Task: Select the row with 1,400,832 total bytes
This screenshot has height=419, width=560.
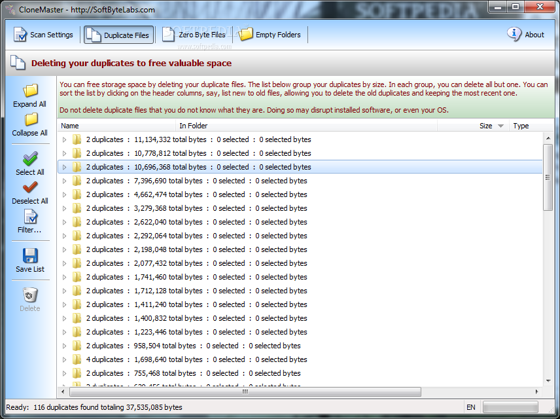Action: pos(300,318)
